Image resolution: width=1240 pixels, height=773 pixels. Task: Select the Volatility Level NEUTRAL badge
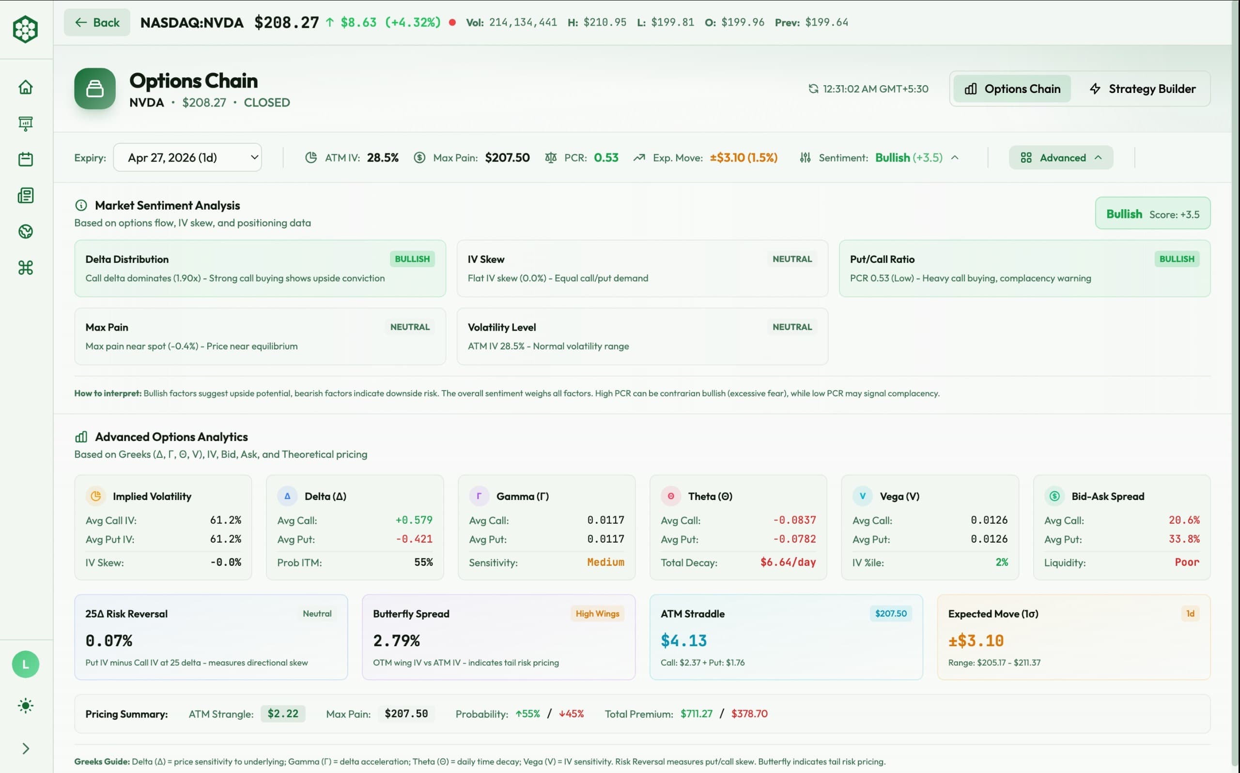792,327
